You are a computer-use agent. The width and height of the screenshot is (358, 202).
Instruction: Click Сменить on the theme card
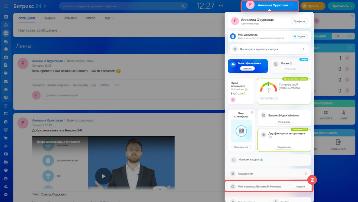tap(247, 69)
